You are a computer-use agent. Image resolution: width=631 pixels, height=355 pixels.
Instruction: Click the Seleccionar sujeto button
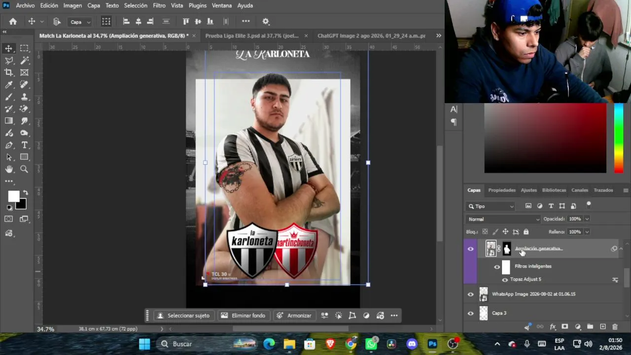tap(183, 316)
